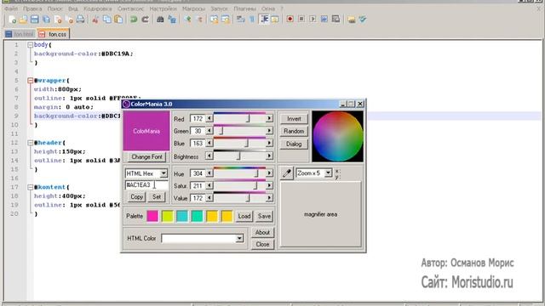Zoom out using the toolbar icon

199,20
